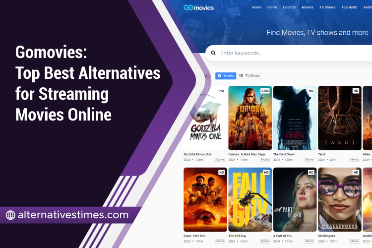Screen dimensions: 372x248
Task: Click the HD badge on A Part of You
Action: click(311, 172)
